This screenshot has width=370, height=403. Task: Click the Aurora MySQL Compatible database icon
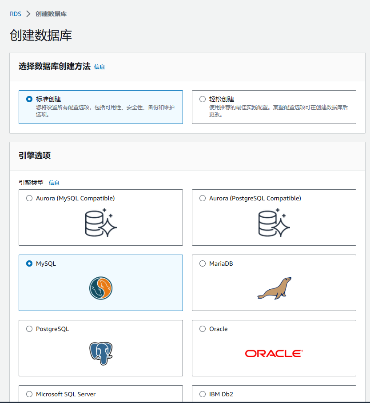coord(101,223)
